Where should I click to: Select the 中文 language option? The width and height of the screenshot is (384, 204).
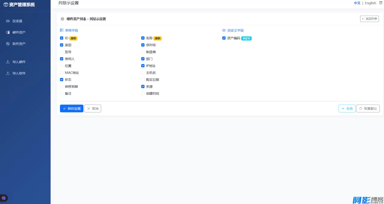point(357,3)
